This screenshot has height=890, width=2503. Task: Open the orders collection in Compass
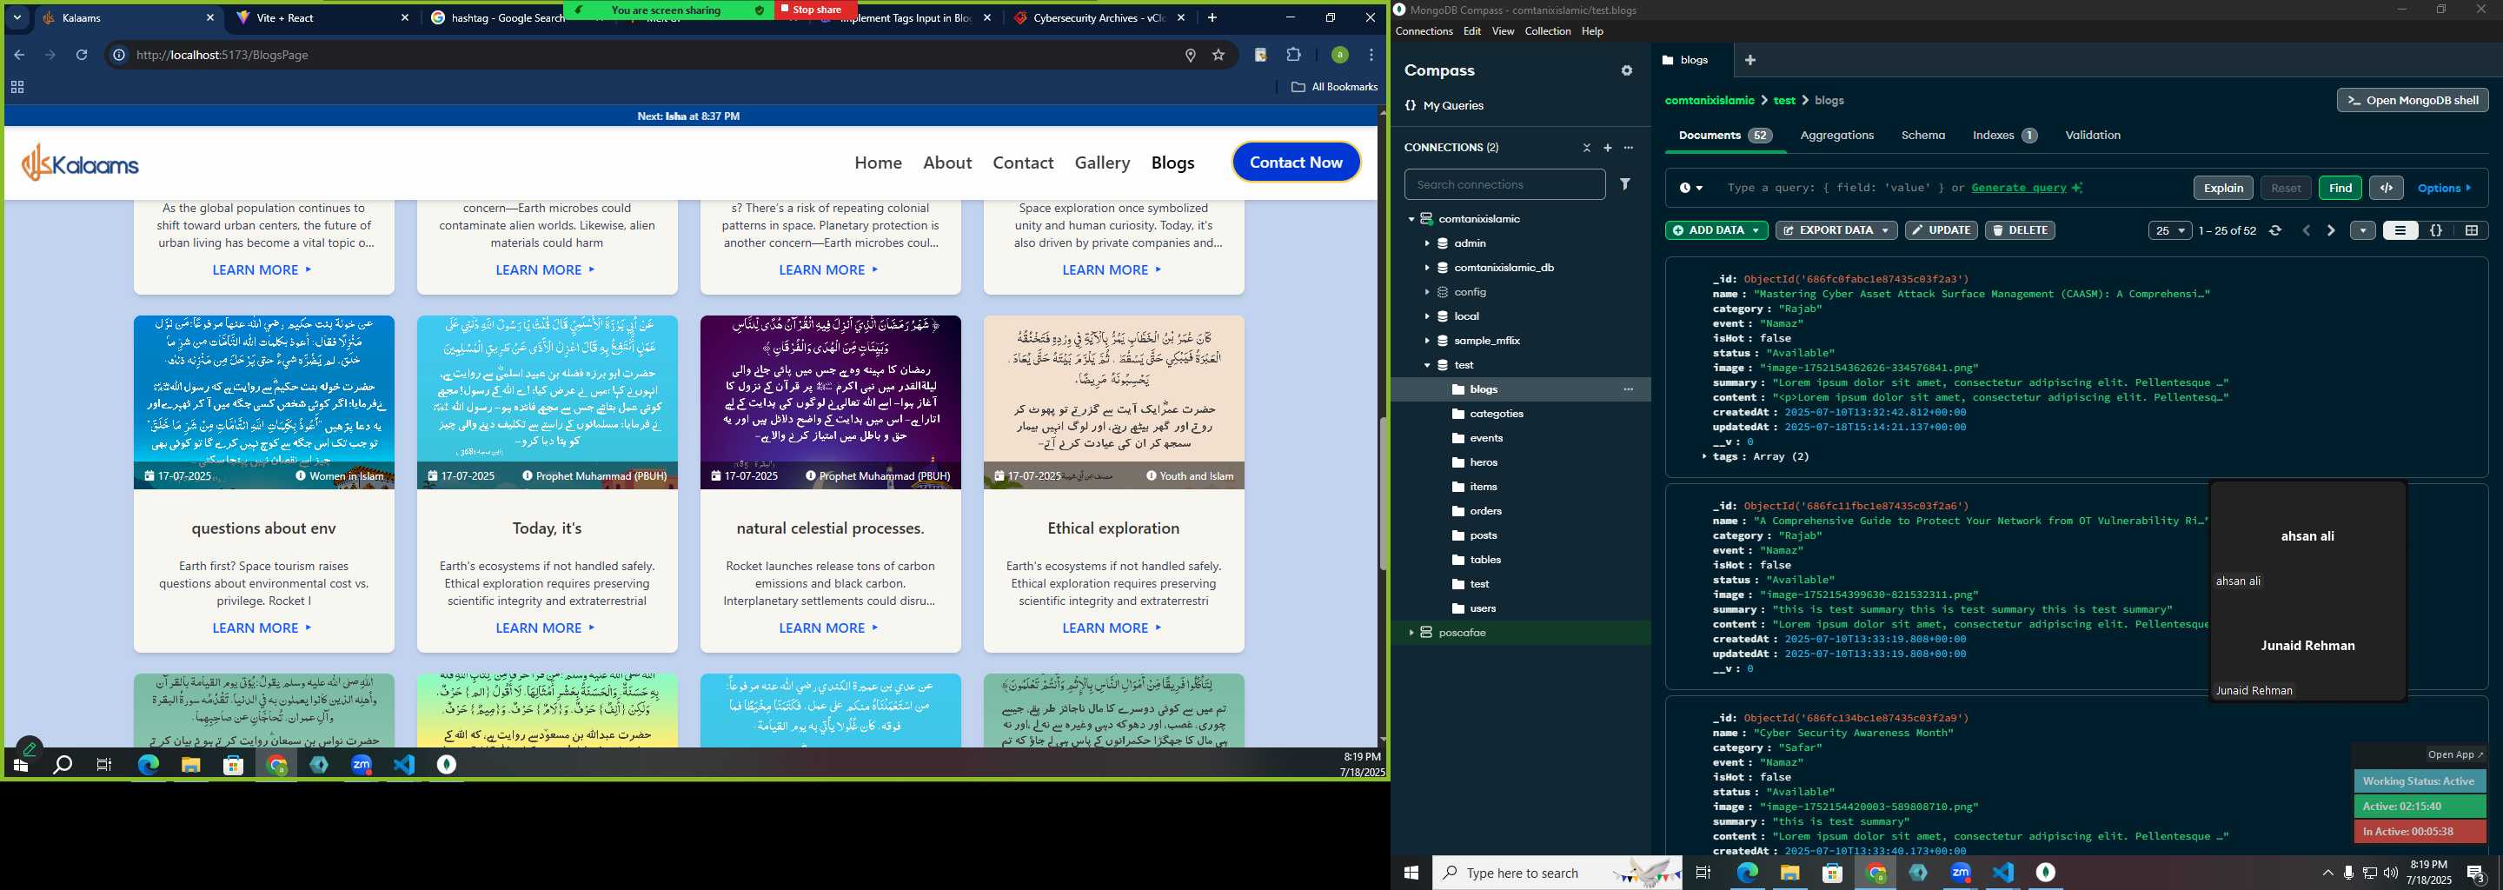[1485, 511]
